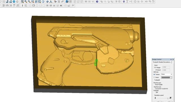Click the blue toolpath panel icon
The image size is (181, 102).
coord(67,2)
